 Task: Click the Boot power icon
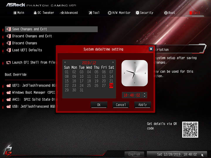[x=166, y=13]
